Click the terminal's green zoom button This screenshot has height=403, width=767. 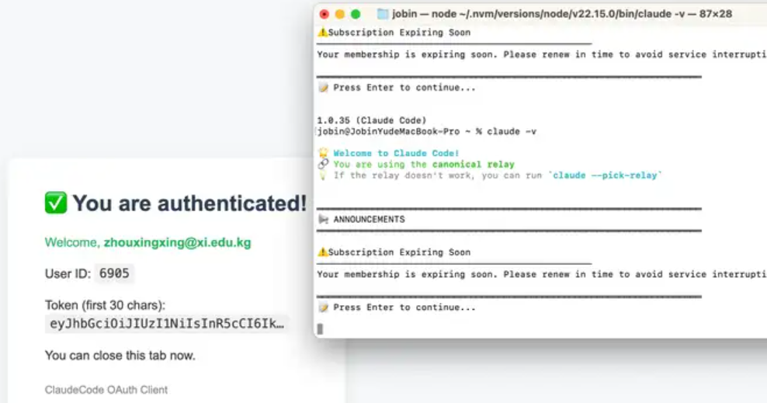(x=356, y=14)
